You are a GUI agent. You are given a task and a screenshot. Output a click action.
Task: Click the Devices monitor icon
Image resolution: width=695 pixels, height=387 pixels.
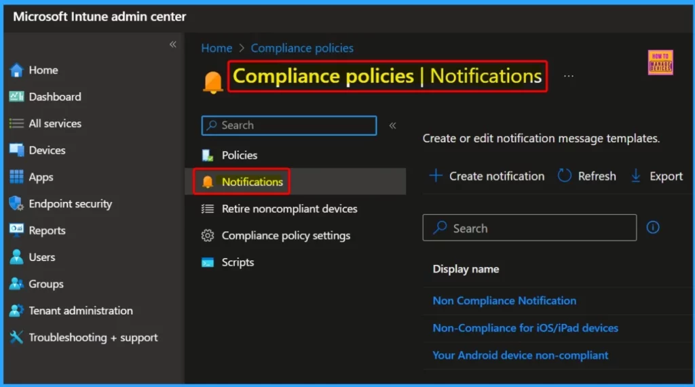(x=16, y=150)
